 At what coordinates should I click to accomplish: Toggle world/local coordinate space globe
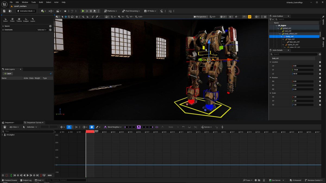(x=77, y=17)
